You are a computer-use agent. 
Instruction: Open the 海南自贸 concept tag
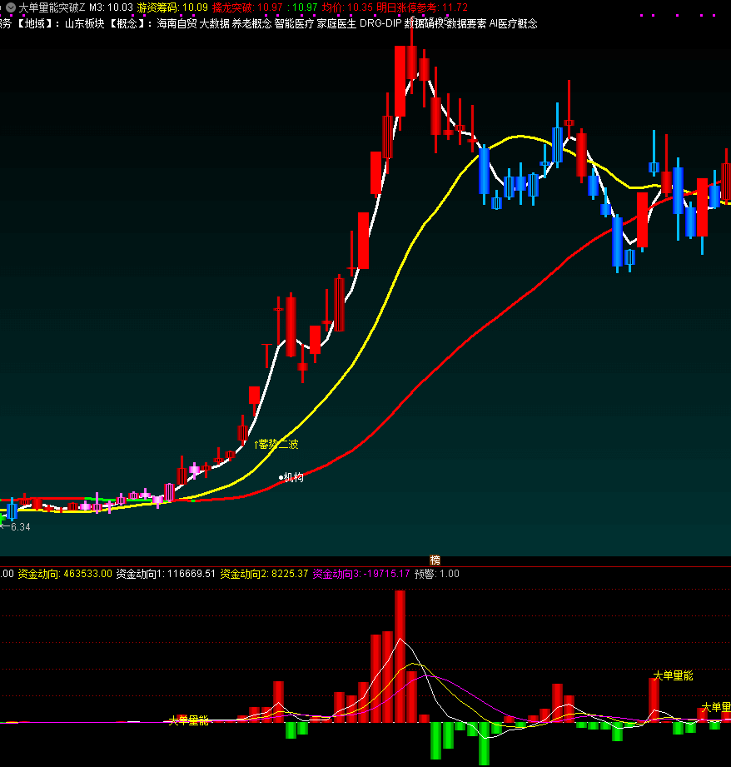coord(177,24)
